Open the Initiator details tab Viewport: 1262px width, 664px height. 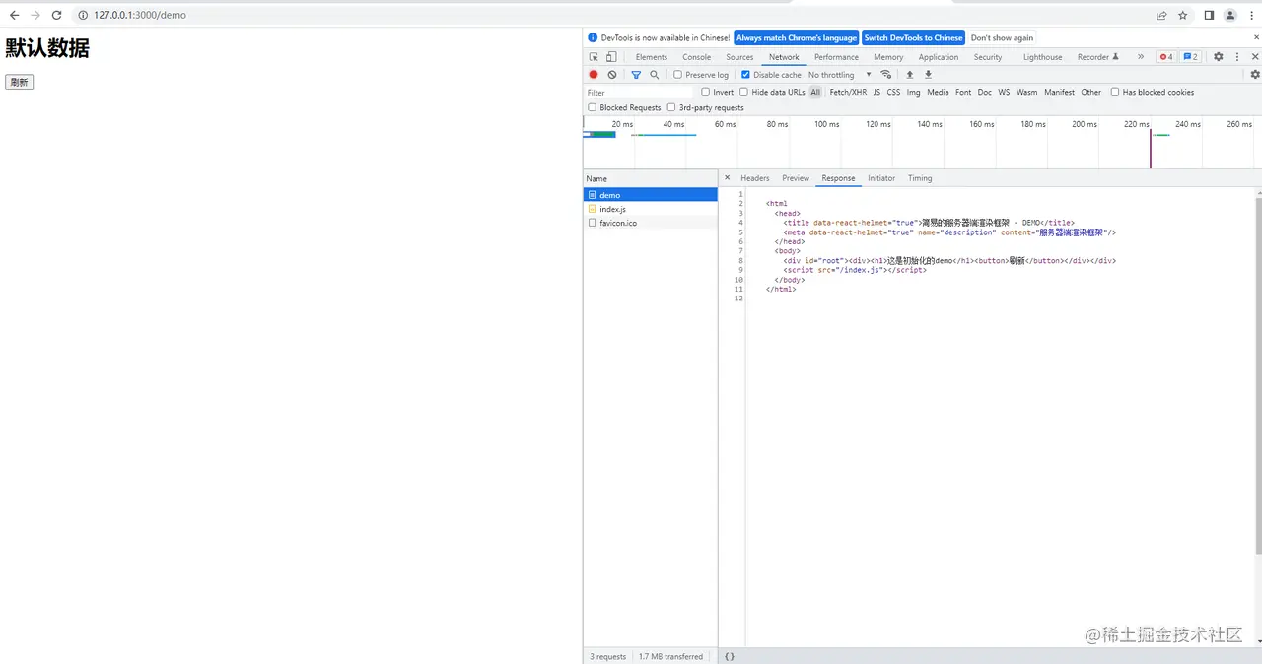coord(881,178)
